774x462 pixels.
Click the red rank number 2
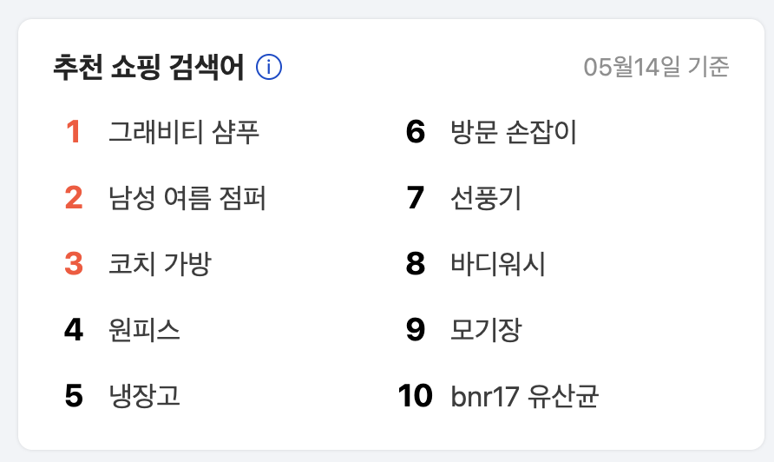[74, 198]
